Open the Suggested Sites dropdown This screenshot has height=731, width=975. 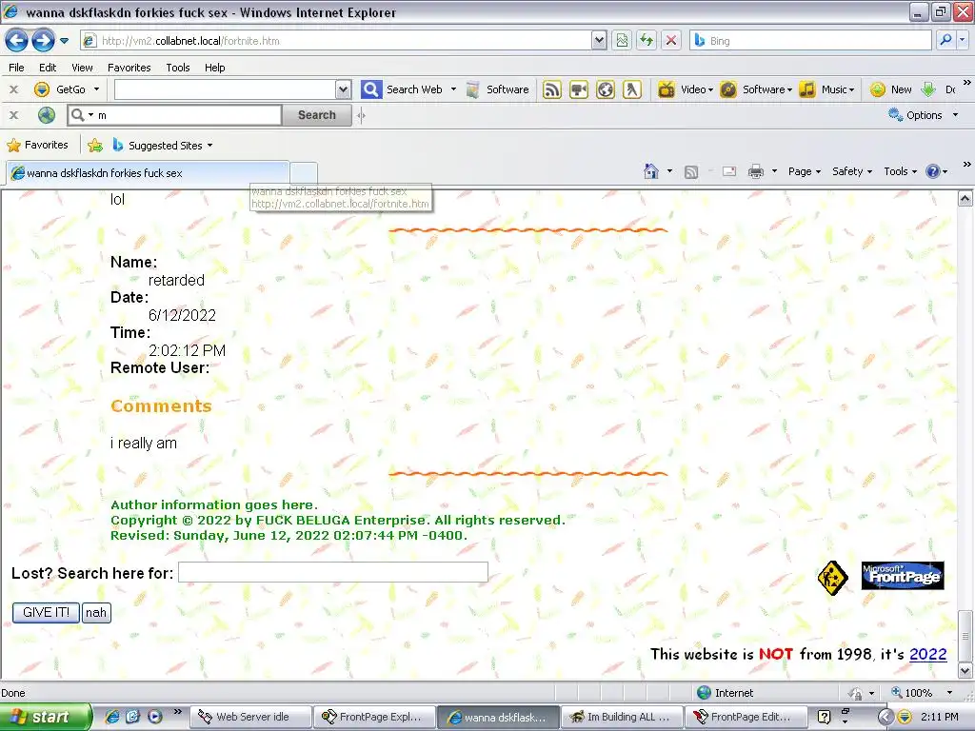point(163,145)
